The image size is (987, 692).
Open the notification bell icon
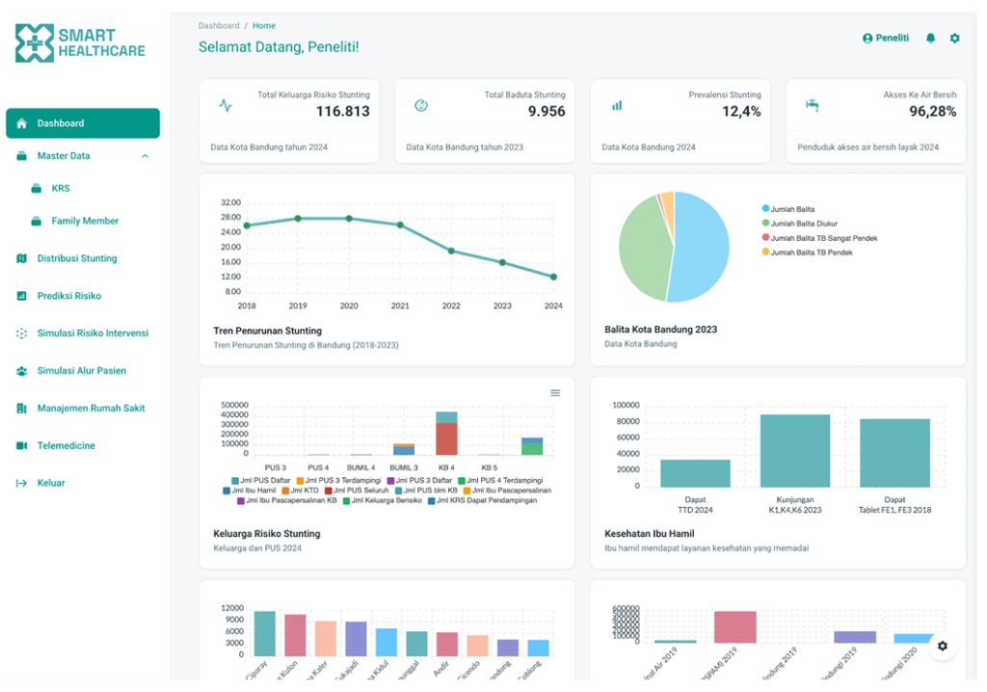click(930, 39)
